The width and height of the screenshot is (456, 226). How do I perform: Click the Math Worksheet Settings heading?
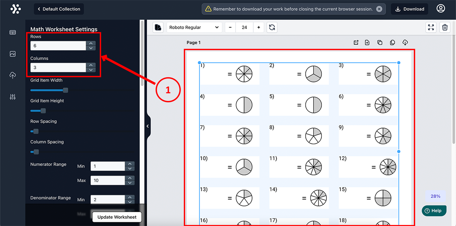click(x=64, y=29)
